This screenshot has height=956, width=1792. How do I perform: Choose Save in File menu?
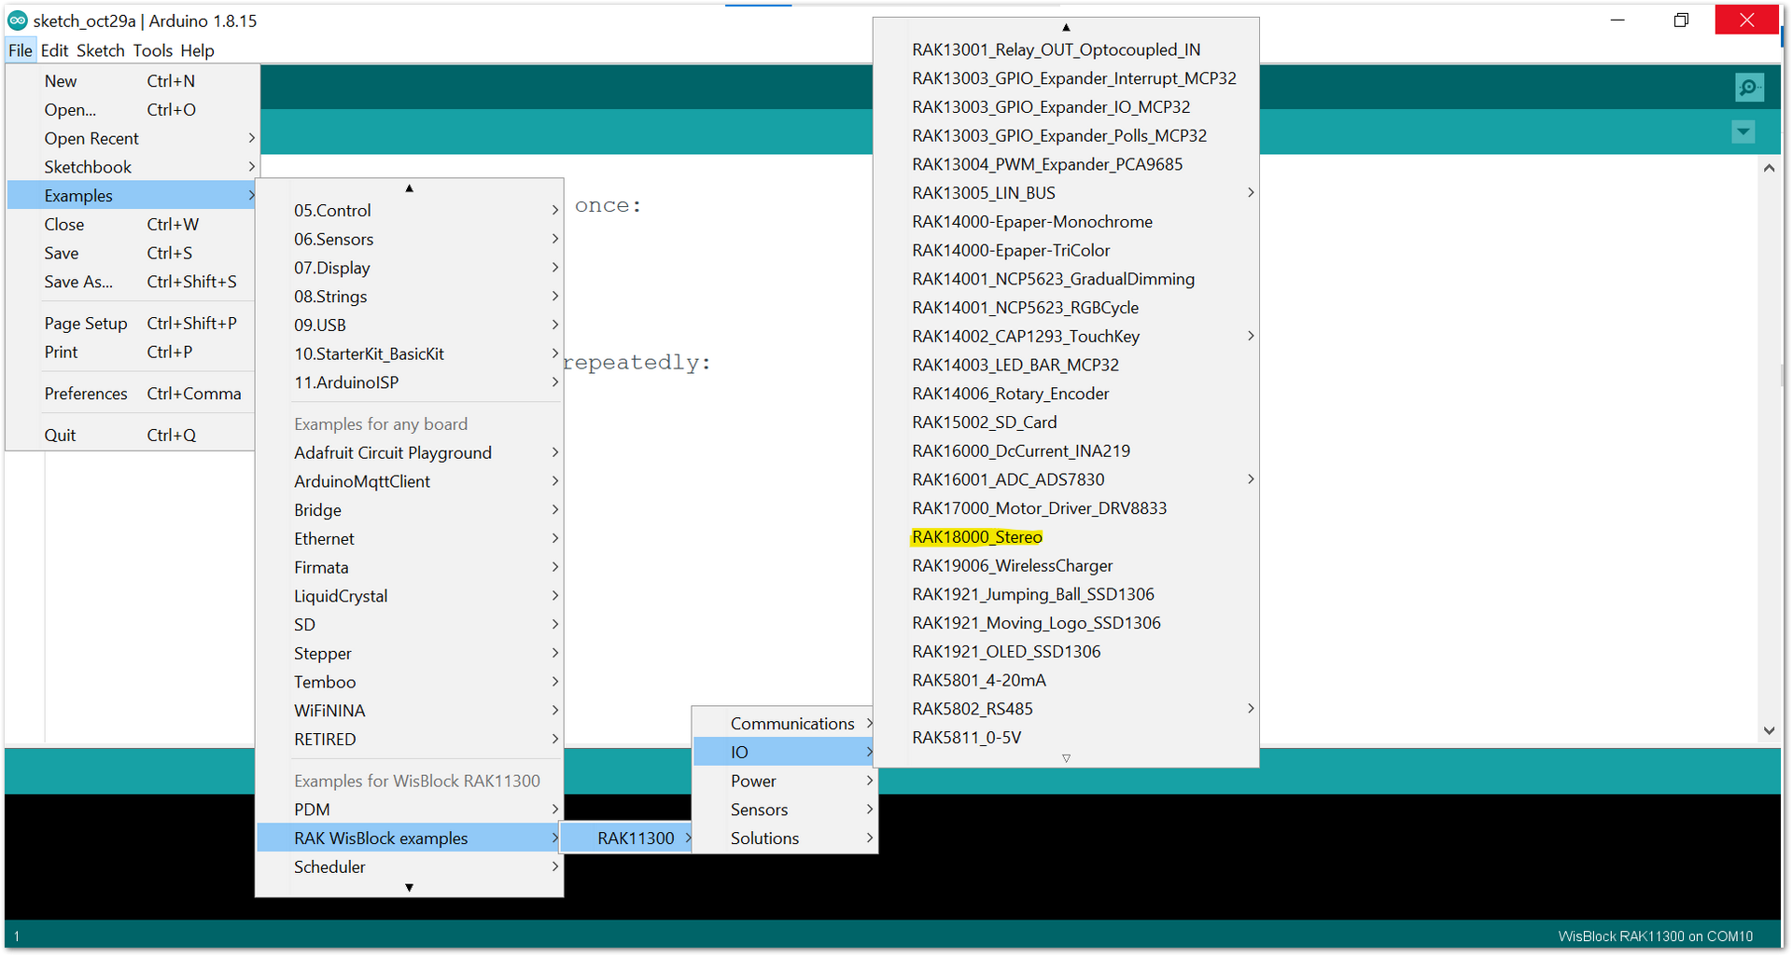(132, 254)
